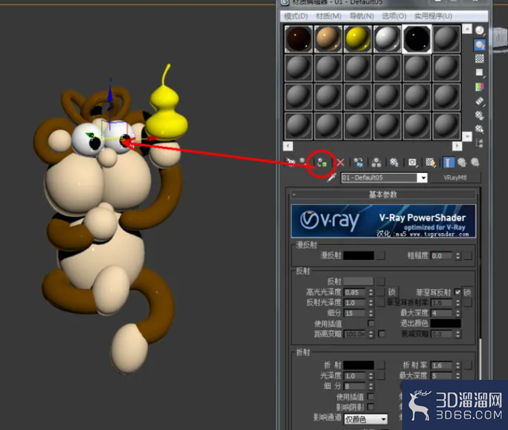Click the Select by Material icon
508x430 pixels.
[x=480, y=129]
